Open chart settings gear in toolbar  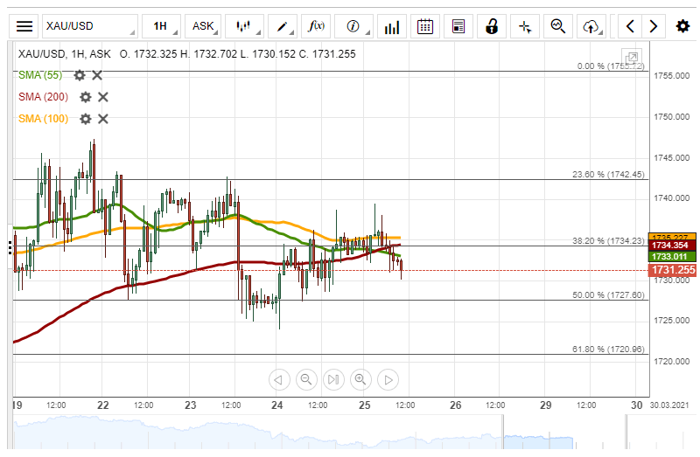682,26
